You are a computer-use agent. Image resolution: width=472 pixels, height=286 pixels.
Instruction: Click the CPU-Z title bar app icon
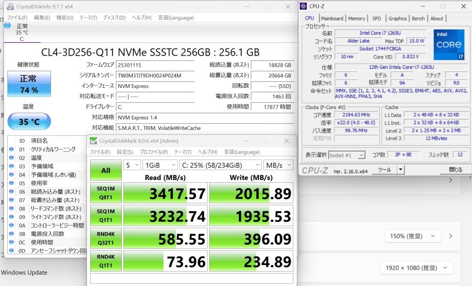pos(303,6)
